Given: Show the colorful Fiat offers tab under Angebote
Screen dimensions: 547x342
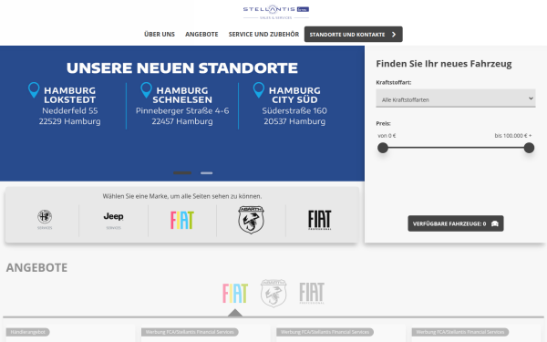Looking at the screenshot, I should click(x=235, y=293).
